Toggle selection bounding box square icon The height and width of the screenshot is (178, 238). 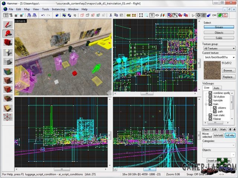pos(141,15)
